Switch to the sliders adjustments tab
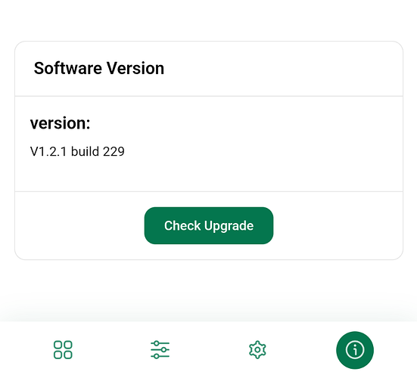417x378 pixels. click(x=160, y=350)
